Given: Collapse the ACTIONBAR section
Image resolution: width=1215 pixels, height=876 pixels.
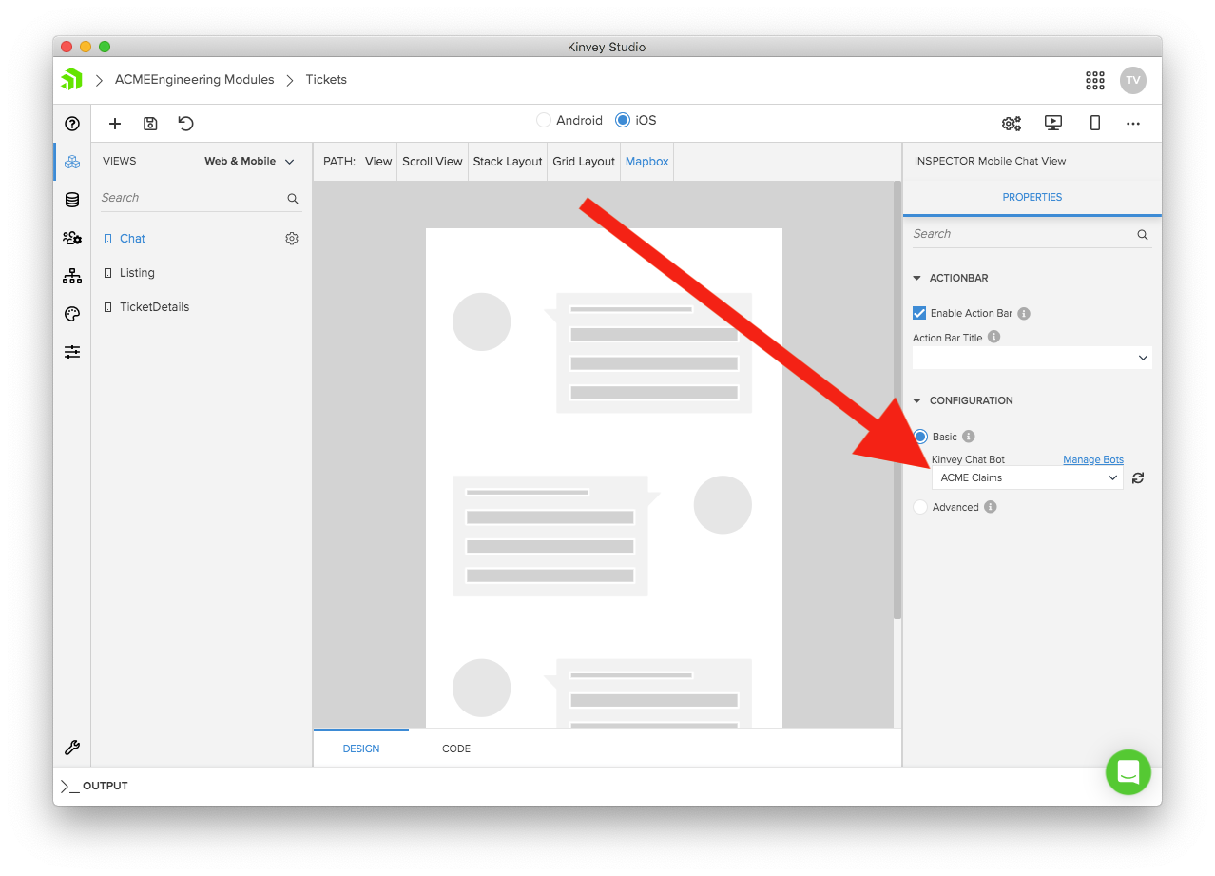Looking at the screenshot, I should 917,279.
